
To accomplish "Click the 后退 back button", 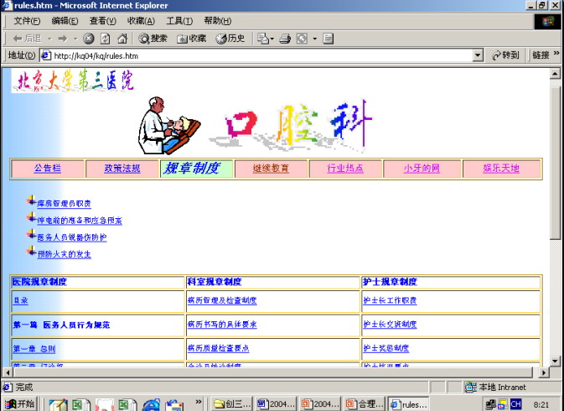I will click(28, 39).
